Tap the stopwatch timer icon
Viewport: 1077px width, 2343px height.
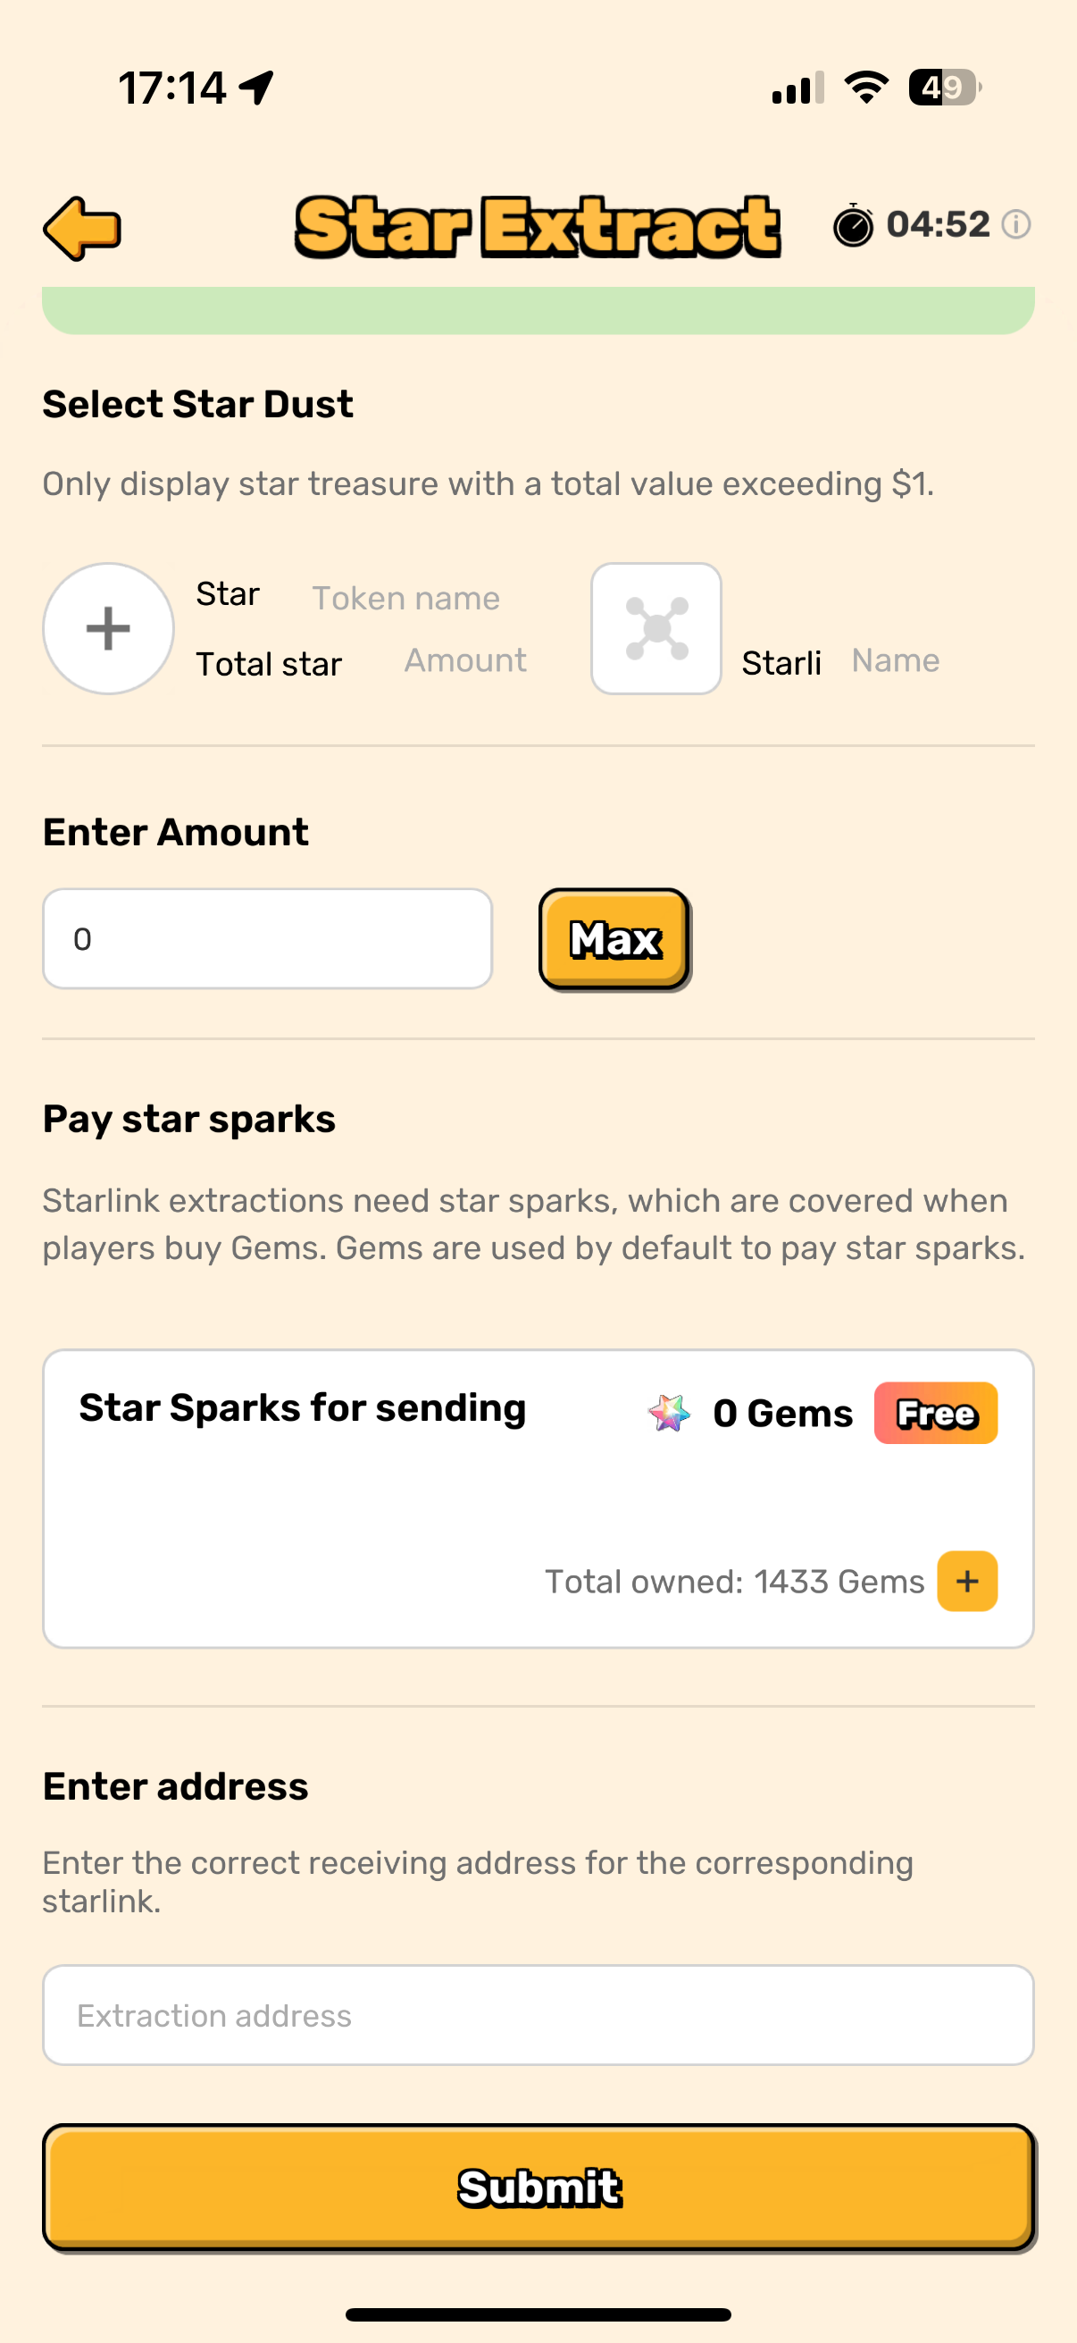pos(853,225)
